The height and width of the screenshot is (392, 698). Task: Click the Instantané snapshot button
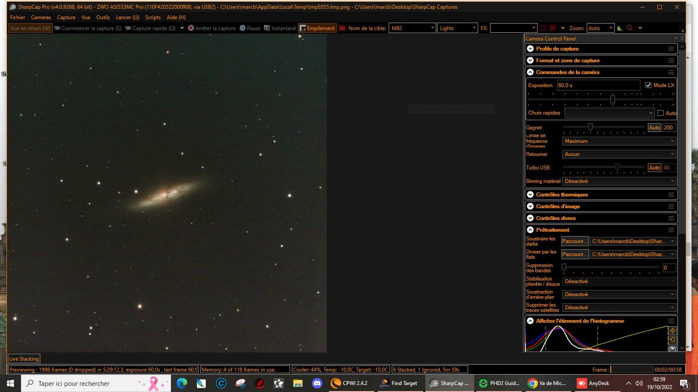280,28
